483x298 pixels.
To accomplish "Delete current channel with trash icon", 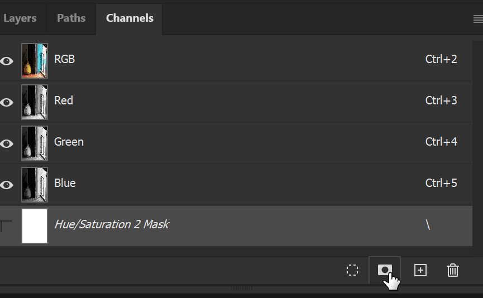I will click(x=453, y=271).
